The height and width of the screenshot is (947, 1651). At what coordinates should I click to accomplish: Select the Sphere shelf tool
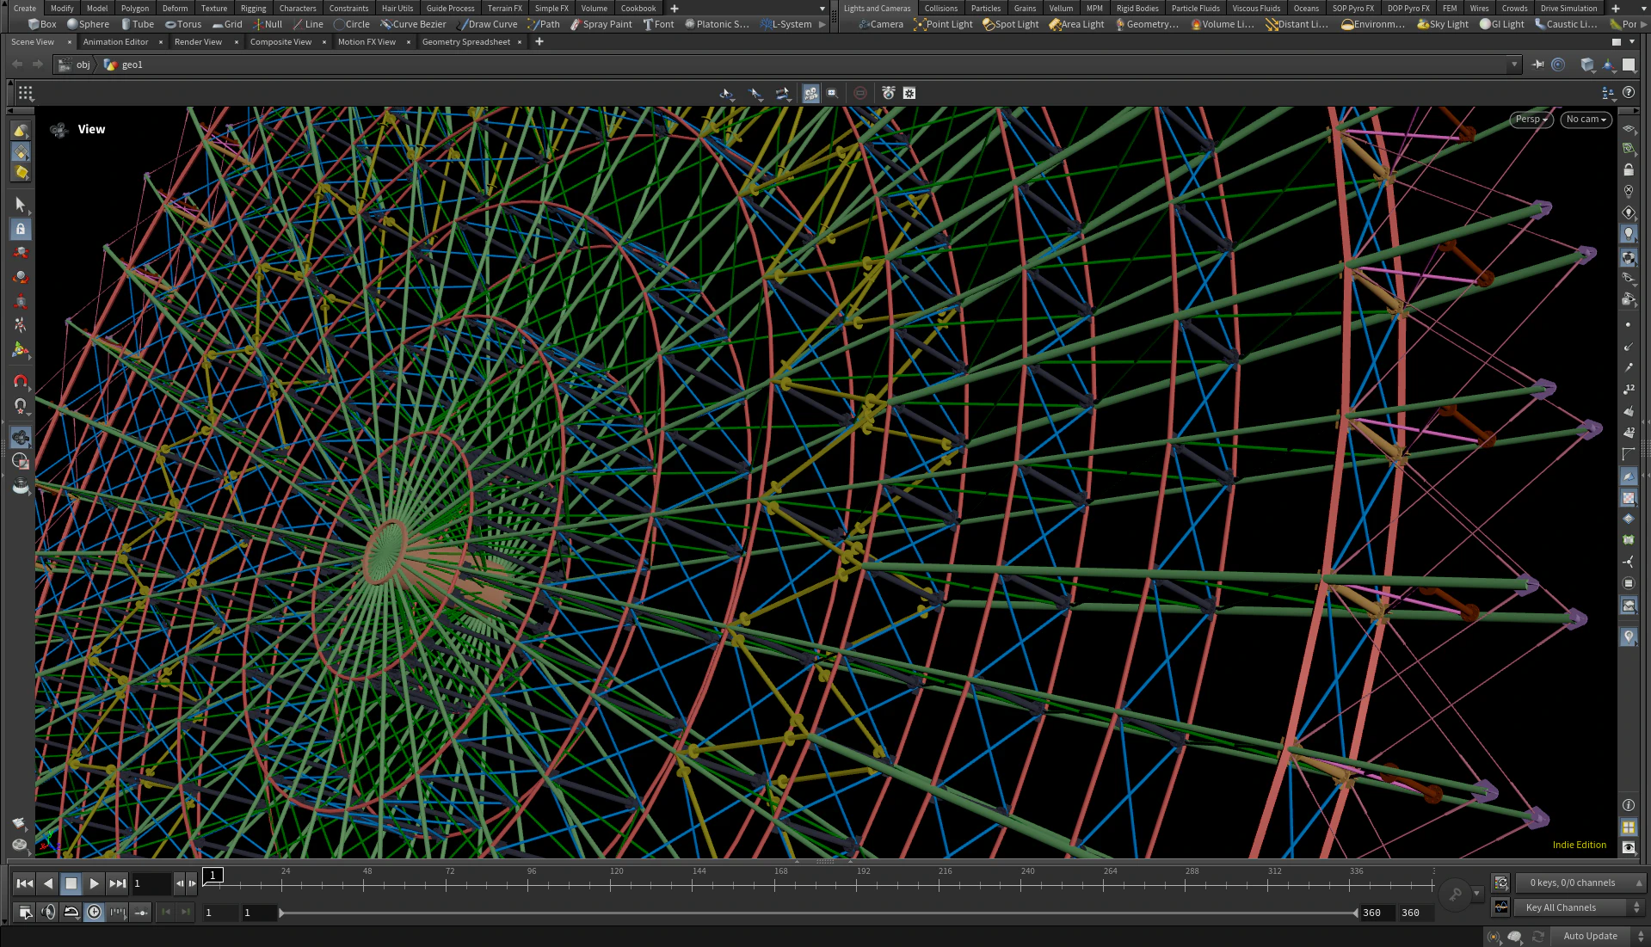88,24
